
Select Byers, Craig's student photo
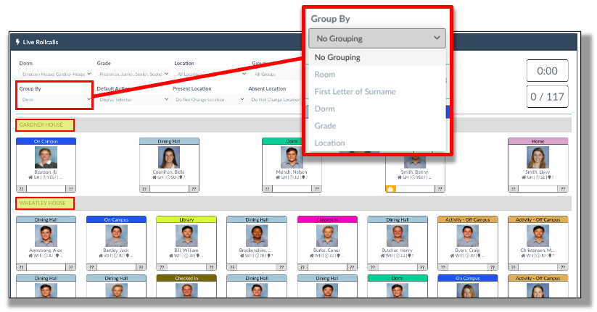pos(468,235)
